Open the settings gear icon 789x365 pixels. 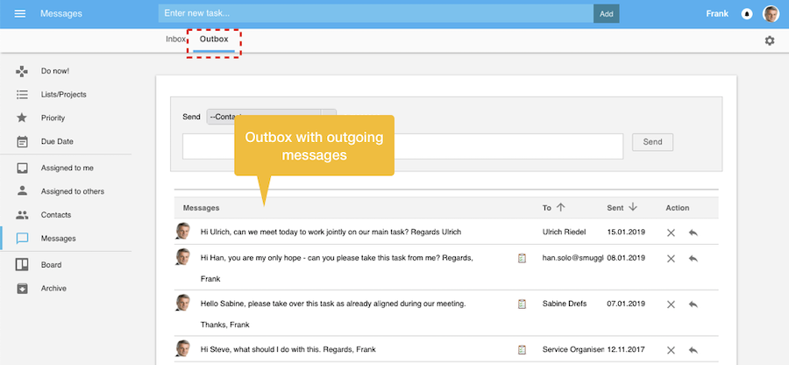pyautogui.click(x=770, y=40)
